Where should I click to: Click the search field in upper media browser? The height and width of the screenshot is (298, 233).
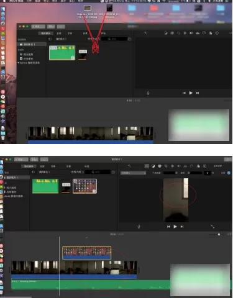114,39
